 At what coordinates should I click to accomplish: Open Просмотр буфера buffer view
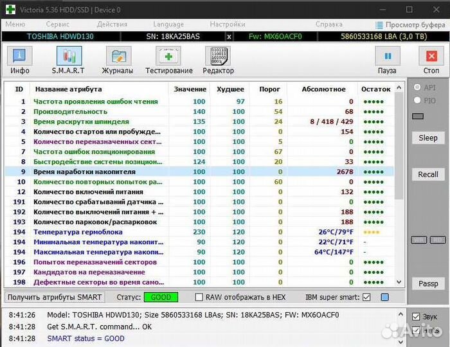[410, 25]
